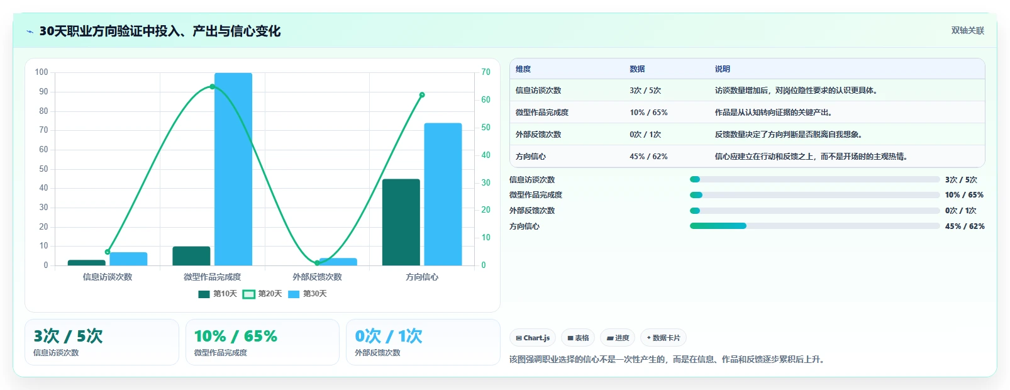Click the 说明 table column header

(x=723, y=69)
